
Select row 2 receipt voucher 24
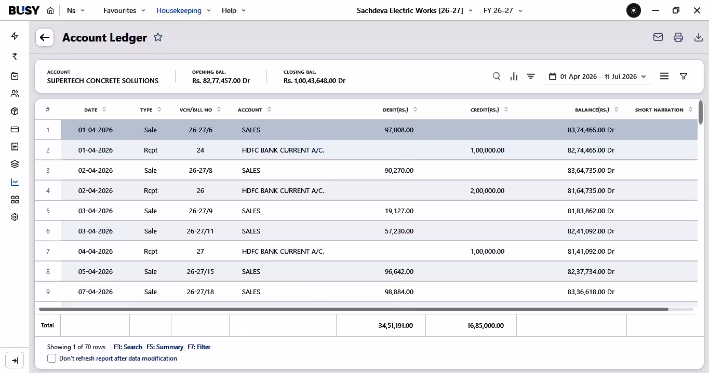pyautogui.click(x=366, y=150)
